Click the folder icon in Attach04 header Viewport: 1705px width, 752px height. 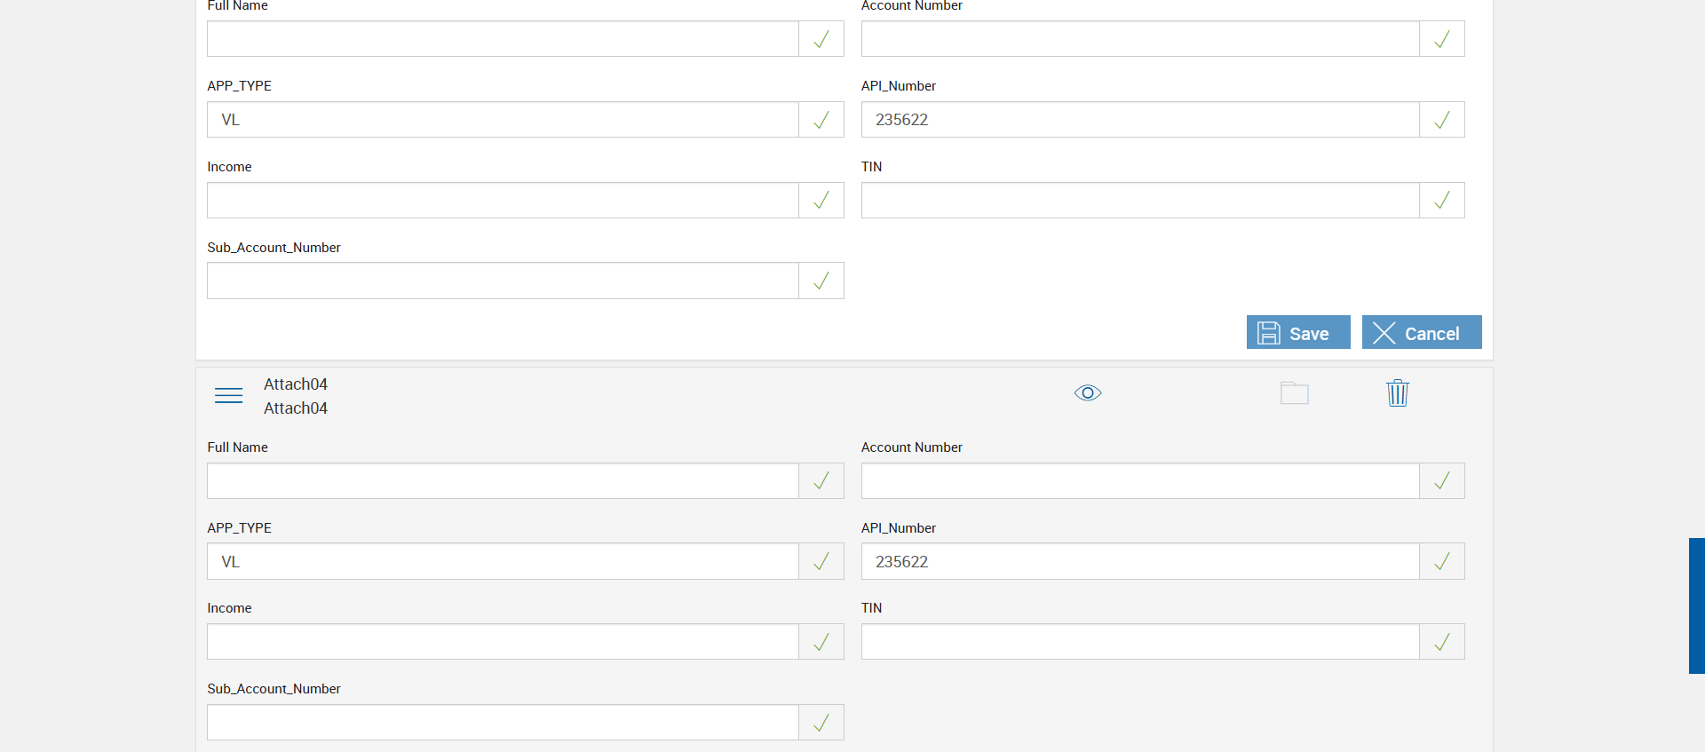tap(1294, 392)
